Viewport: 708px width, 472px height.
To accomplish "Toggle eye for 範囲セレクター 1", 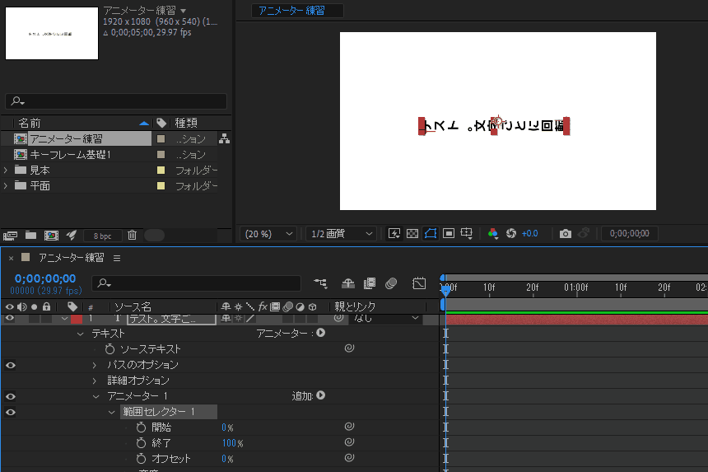I will tap(11, 413).
